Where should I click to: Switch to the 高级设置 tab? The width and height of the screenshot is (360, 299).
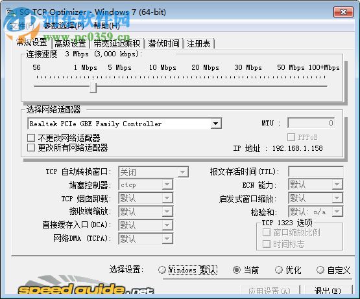[x=70, y=43]
